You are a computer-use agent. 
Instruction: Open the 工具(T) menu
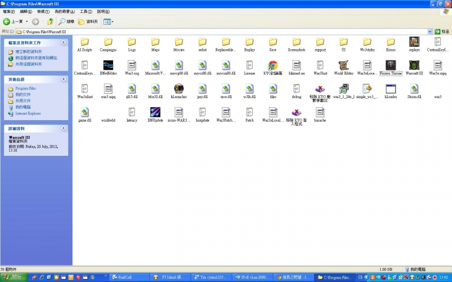tap(86, 11)
